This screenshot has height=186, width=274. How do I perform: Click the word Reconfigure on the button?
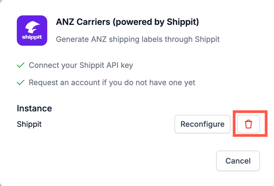[x=202, y=124]
